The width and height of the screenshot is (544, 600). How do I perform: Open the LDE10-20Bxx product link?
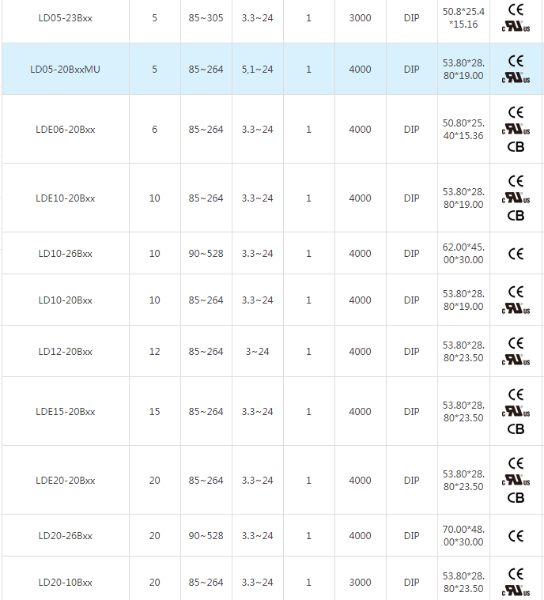(x=66, y=198)
